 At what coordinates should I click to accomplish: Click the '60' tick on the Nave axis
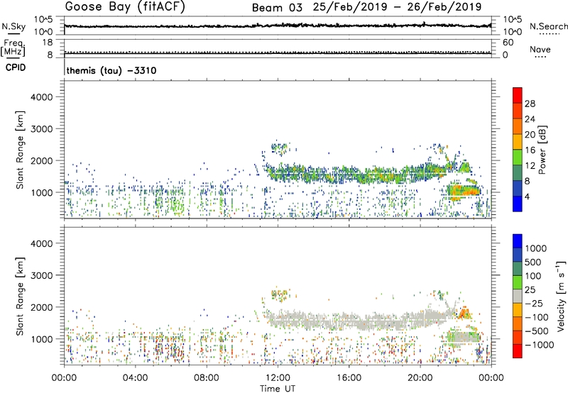508,43
